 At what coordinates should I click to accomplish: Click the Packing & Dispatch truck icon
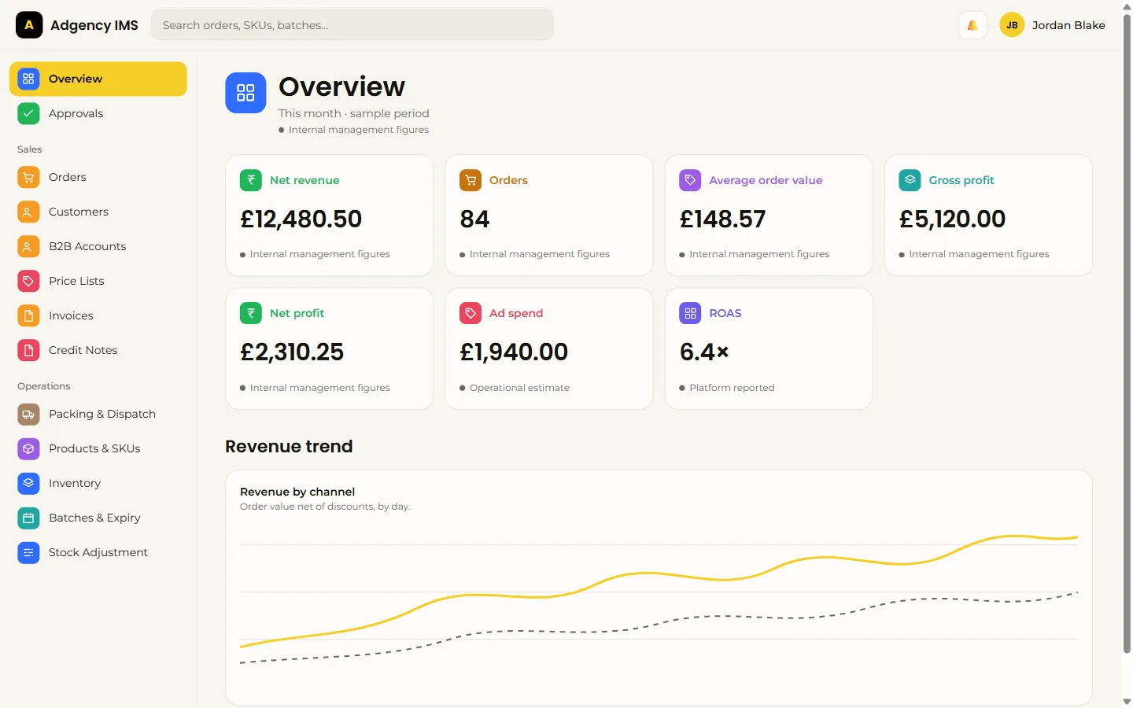28,415
